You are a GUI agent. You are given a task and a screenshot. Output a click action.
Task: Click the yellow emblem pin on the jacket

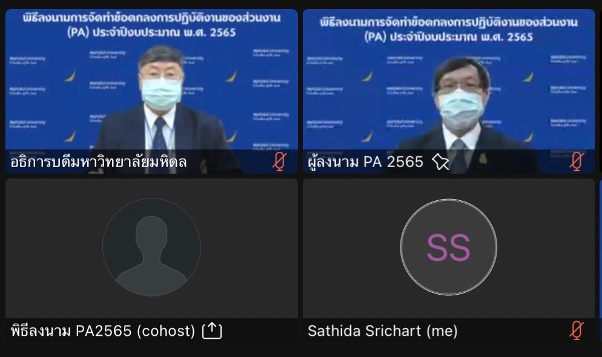(x=483, y=159)
